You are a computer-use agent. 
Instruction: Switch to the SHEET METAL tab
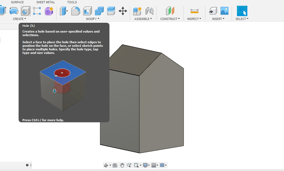[46, 2]
